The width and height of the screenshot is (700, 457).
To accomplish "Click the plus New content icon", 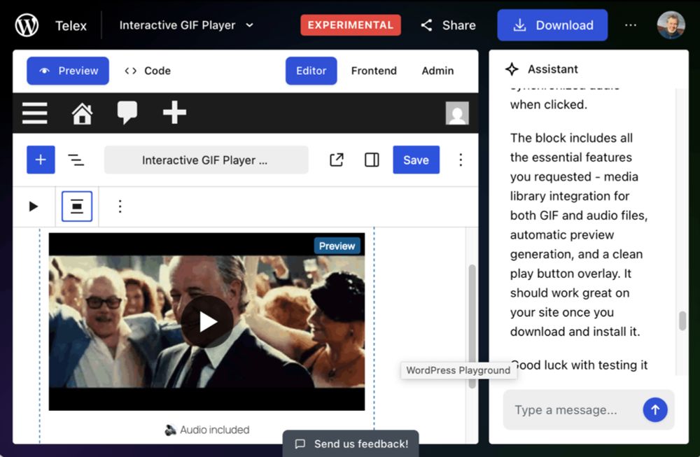I will pyautogui.click(x=174, y=112).
